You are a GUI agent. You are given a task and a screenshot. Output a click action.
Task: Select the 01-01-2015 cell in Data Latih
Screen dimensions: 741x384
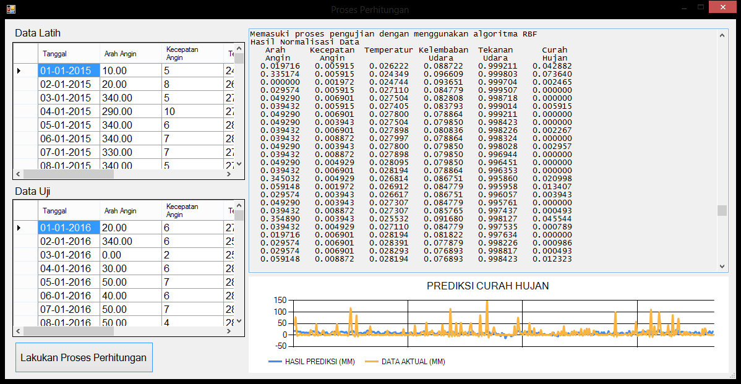[68, 70]
